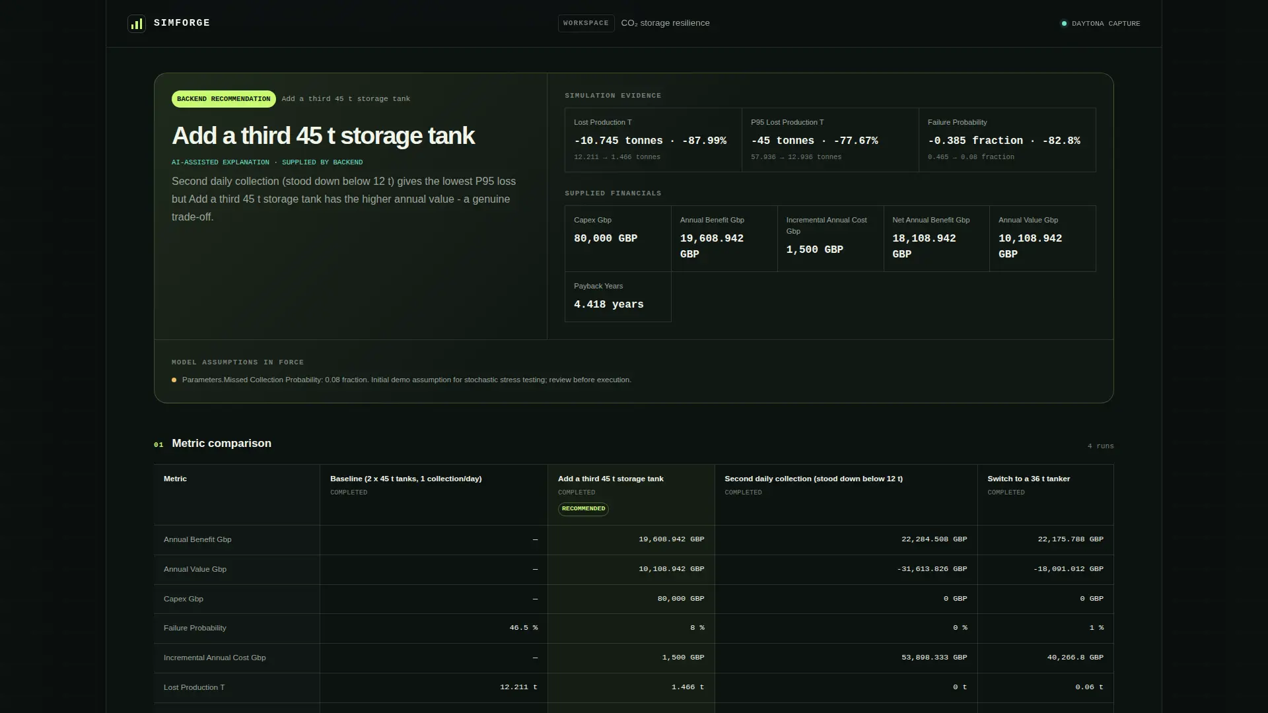Click the Lost Production T row label
The height and width of the screenshot is (713, 1268).
194,688
